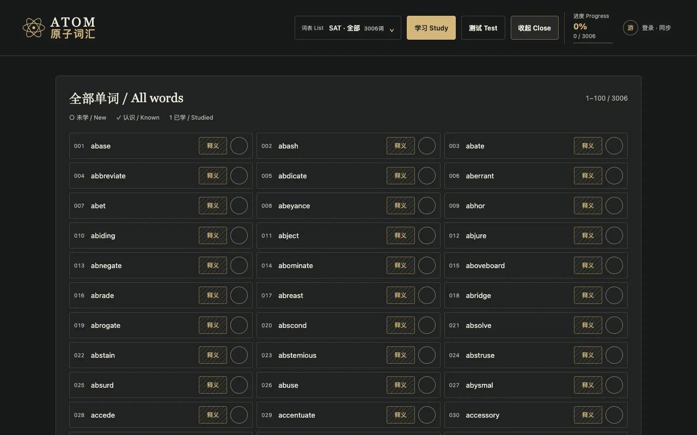Show 释义 definition for abominate
The image size is (697, 435).
(401, 265)
